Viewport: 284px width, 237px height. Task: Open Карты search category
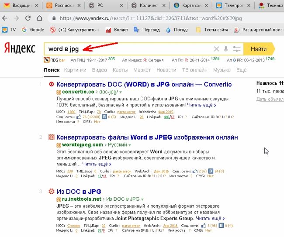(x=120, y=70)
